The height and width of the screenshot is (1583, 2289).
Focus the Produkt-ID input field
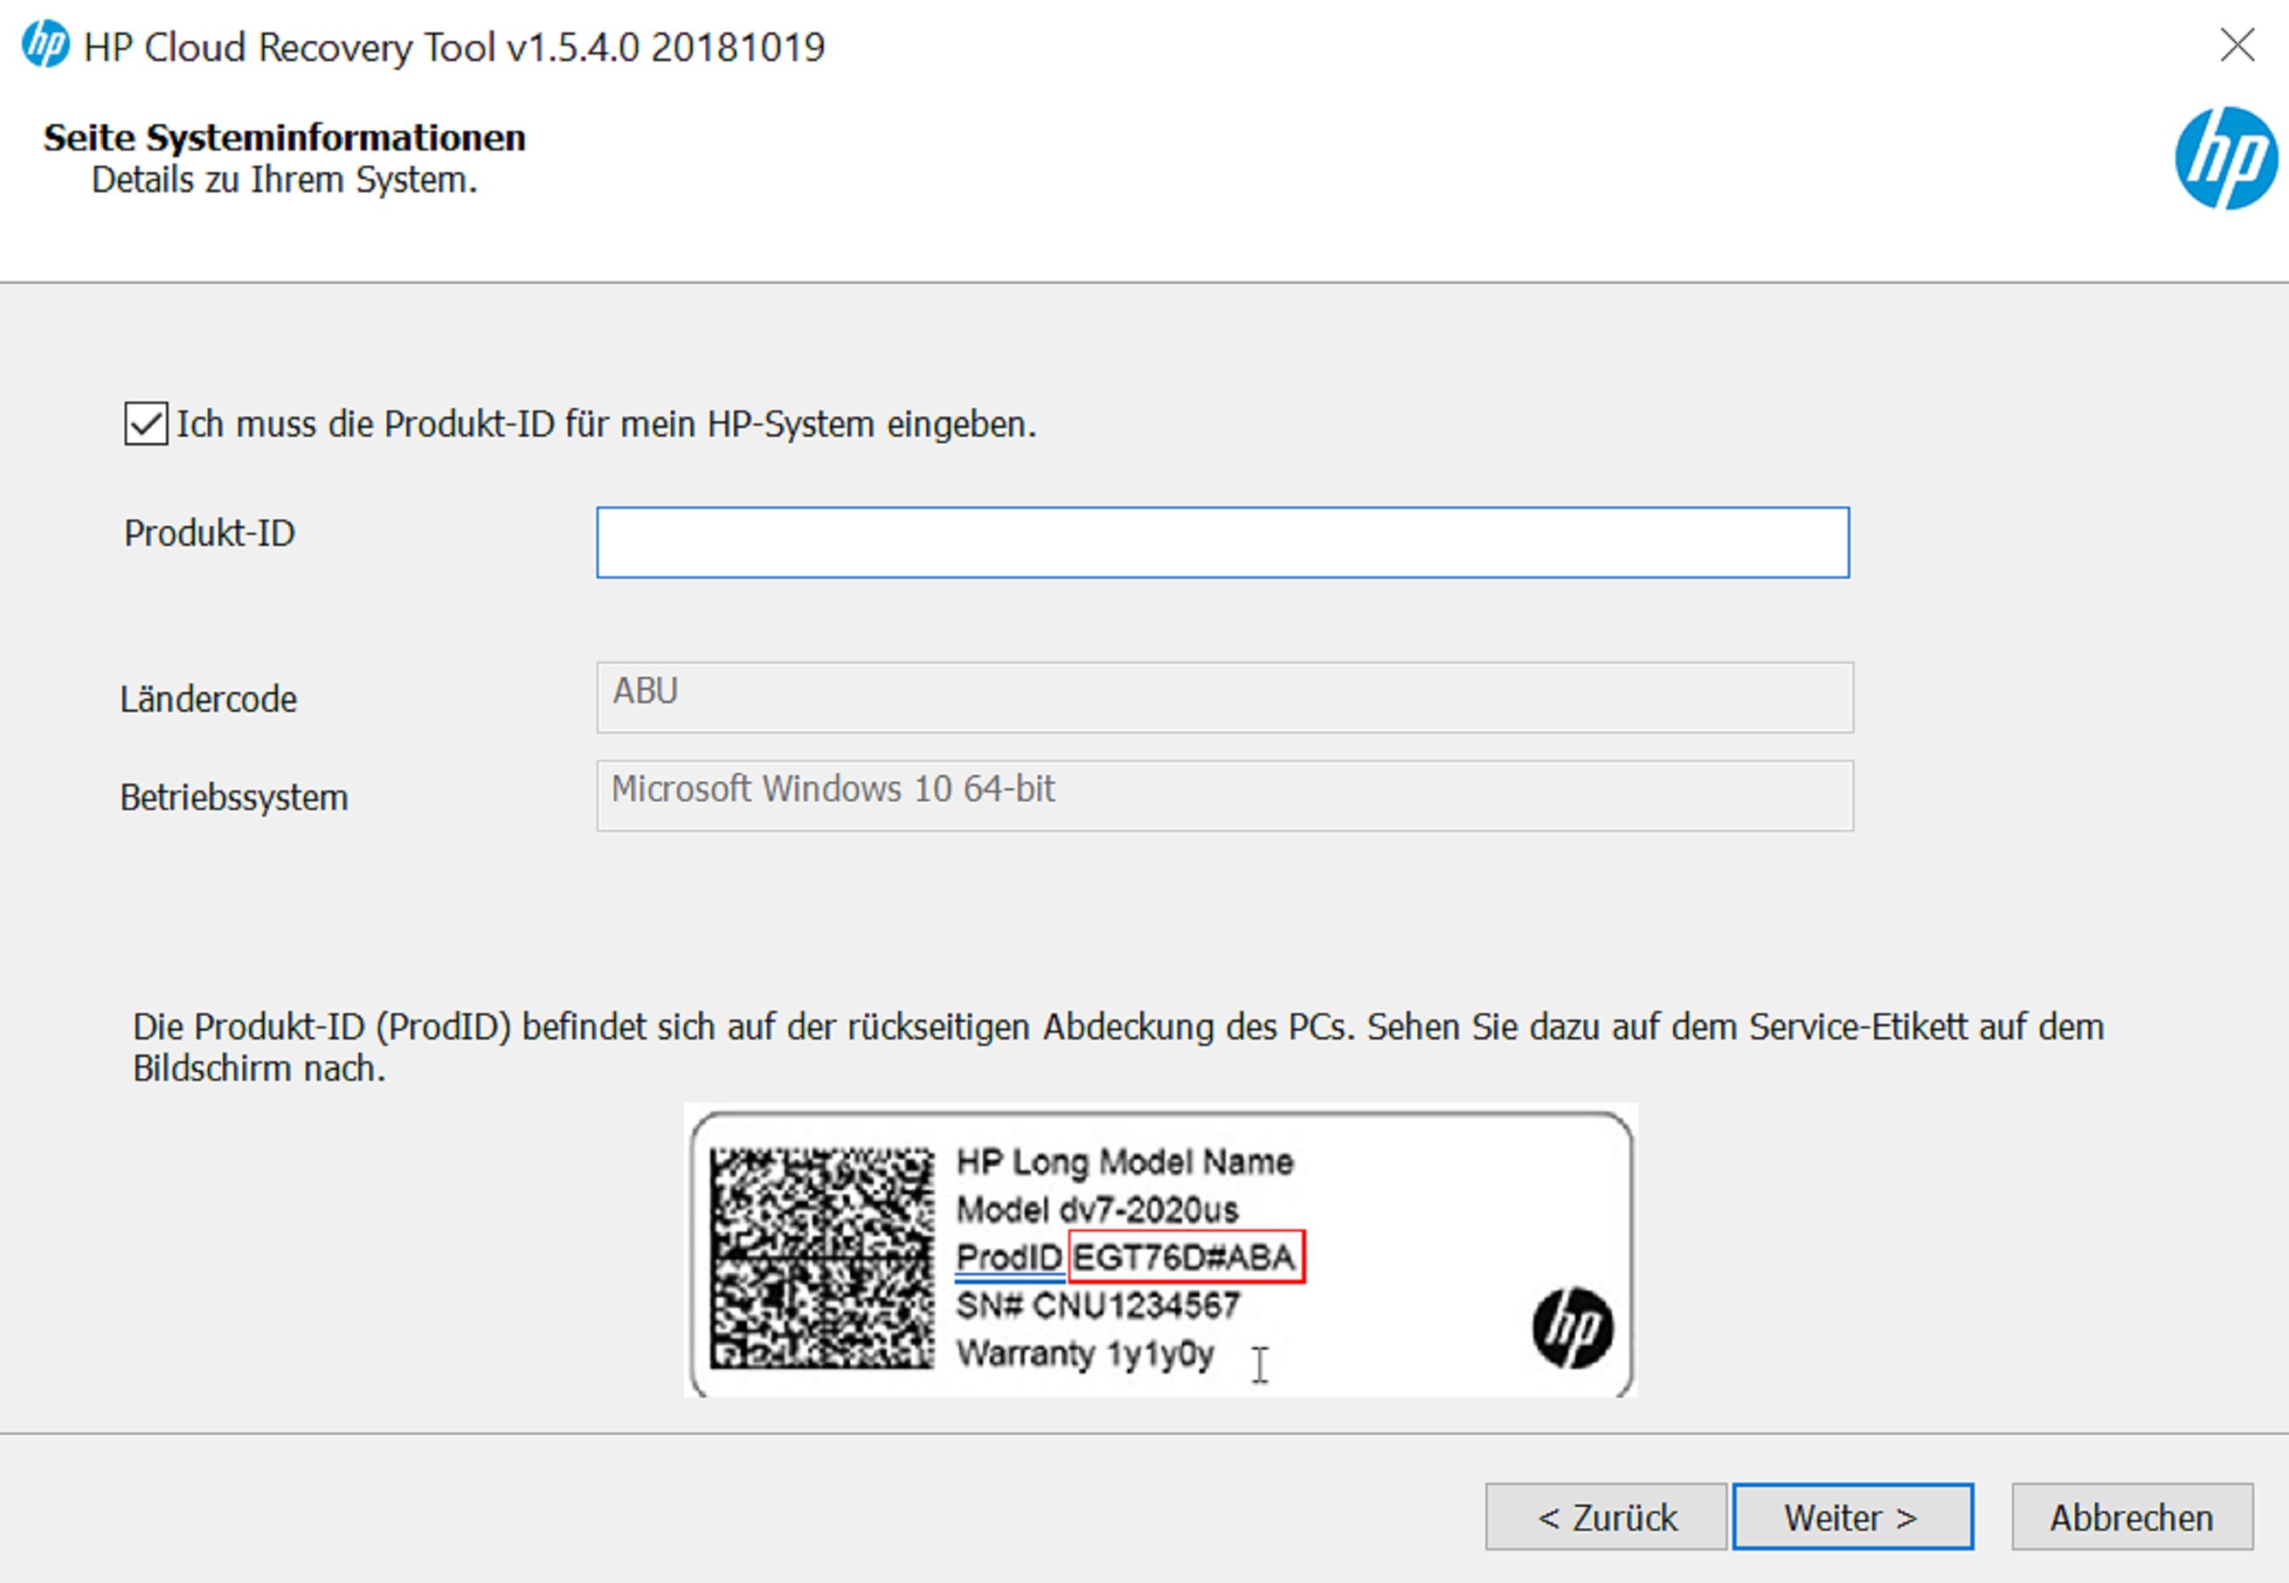[x=1223, y=543]
